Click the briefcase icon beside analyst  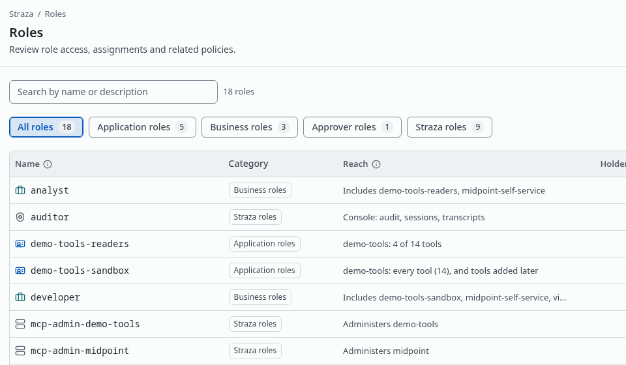pos(20,190)
